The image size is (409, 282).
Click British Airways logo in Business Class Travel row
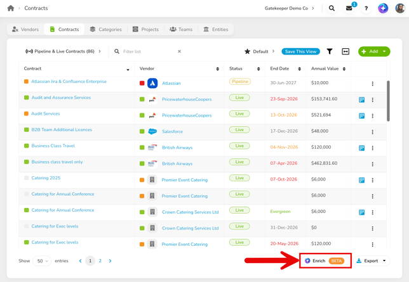(152, 148)
